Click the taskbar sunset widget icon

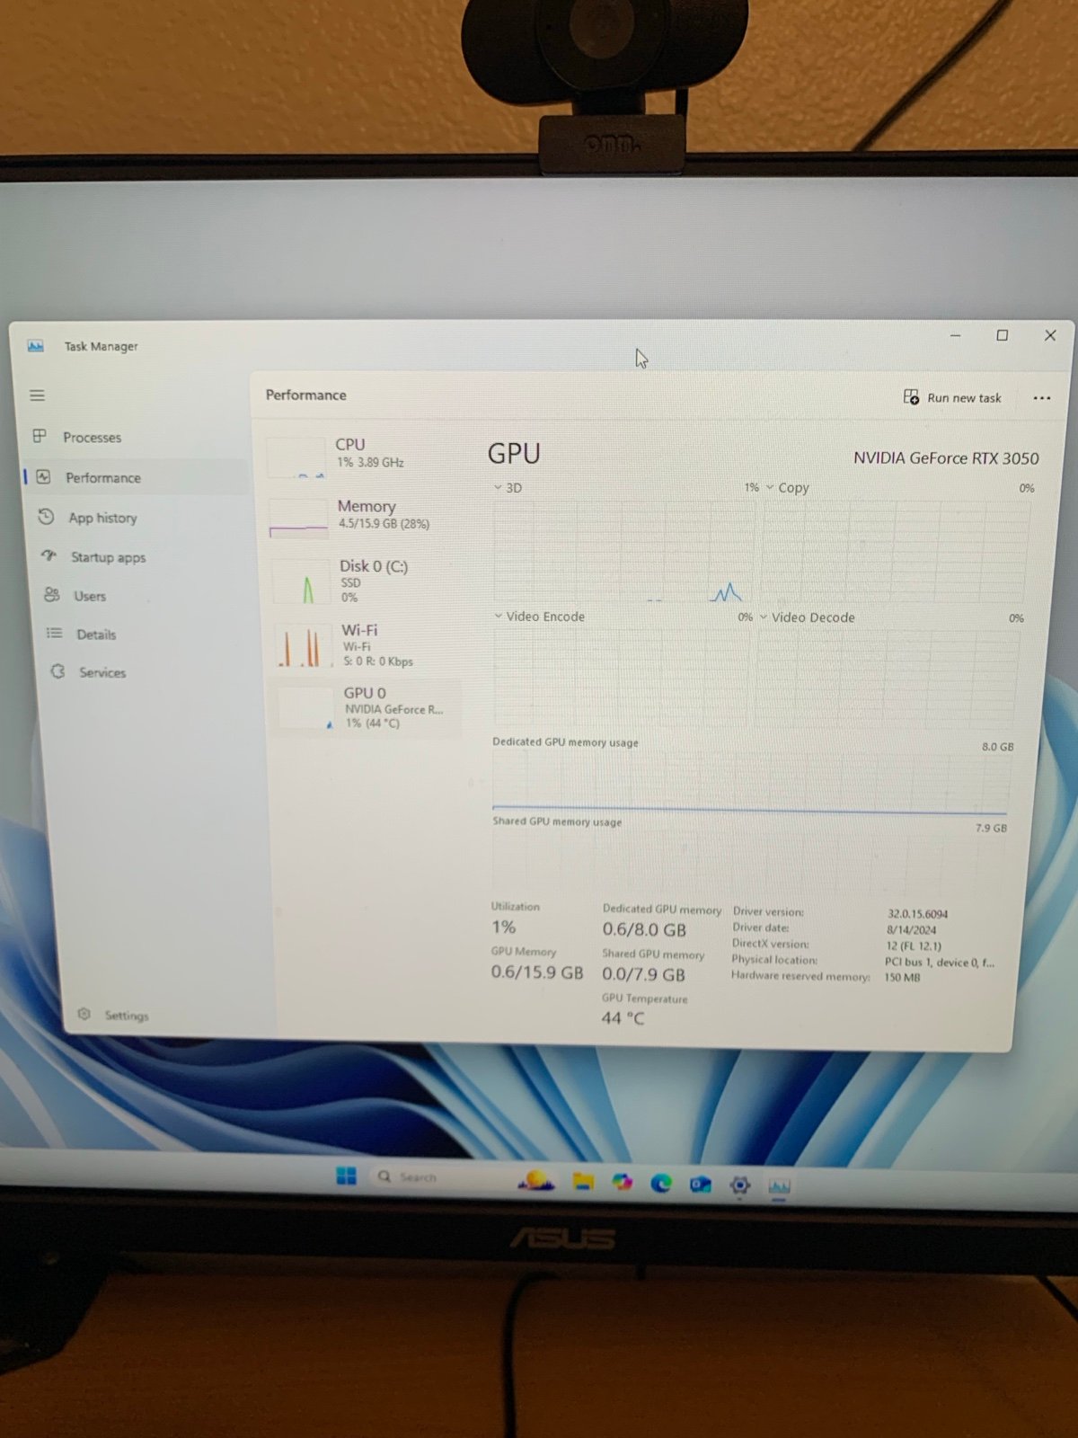[x=536, y=1181]
